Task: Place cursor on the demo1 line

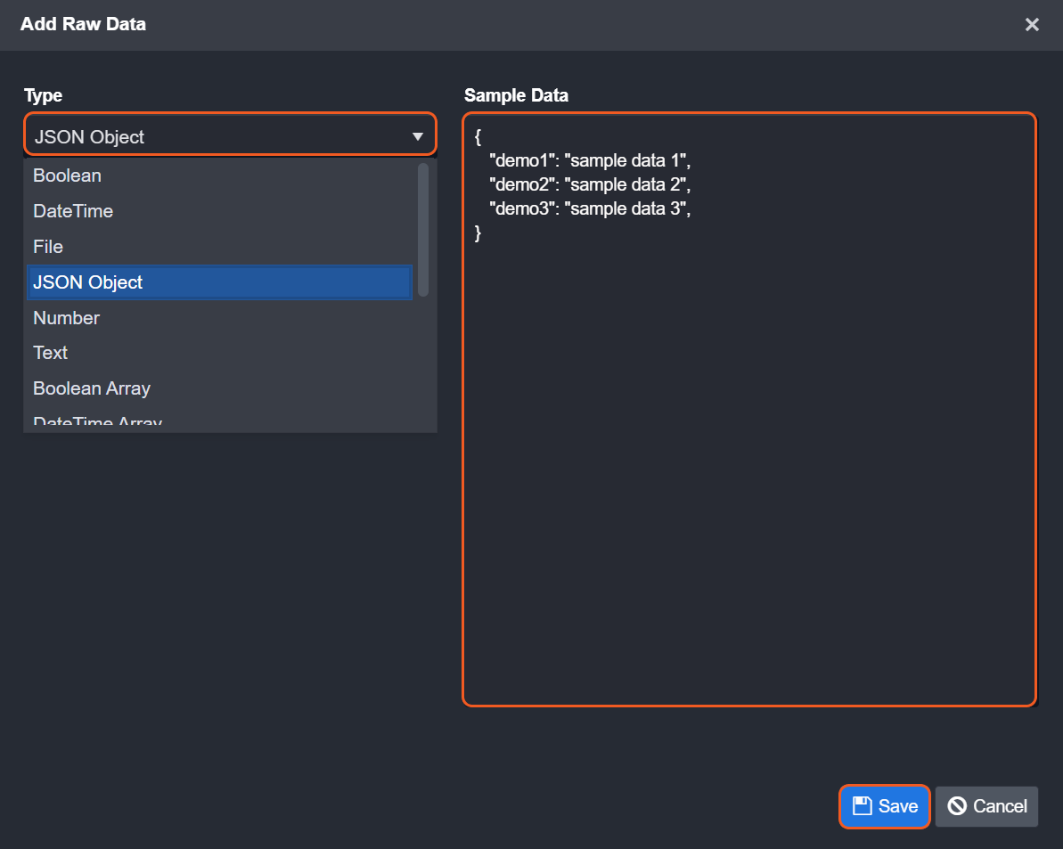Action: pyautogui.click(x=590, y=161)
